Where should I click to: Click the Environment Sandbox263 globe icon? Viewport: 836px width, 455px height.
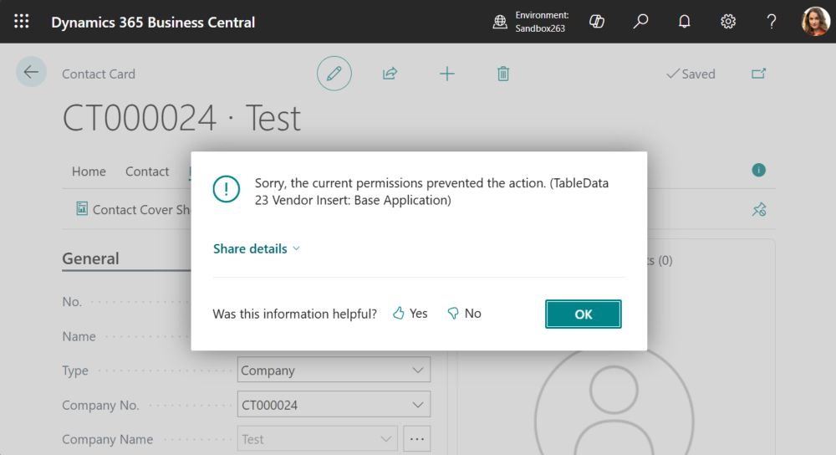click(x=500, y=22)
